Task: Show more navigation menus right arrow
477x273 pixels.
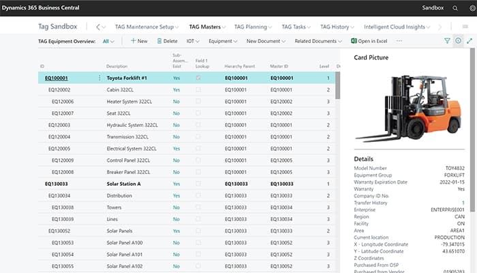Action: pyautogui.click(x=440, y=27)
